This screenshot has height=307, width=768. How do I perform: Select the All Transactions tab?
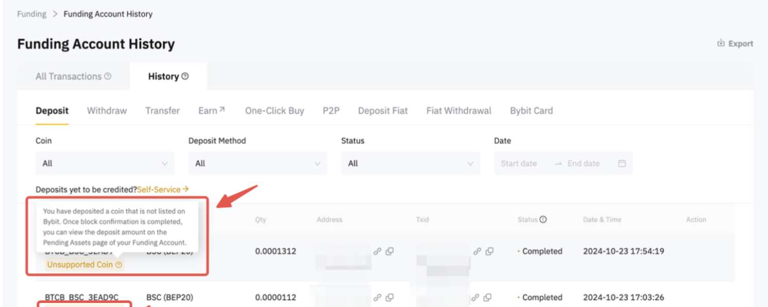coord(68,76)
